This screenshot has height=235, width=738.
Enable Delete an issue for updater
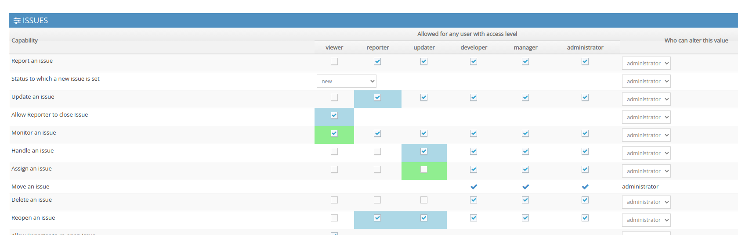click(424, 200)
